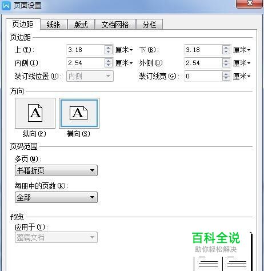Click the gutter width (装订线宽) value field

[x=203, y=76]
